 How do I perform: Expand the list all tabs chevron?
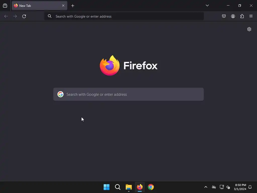207,6
